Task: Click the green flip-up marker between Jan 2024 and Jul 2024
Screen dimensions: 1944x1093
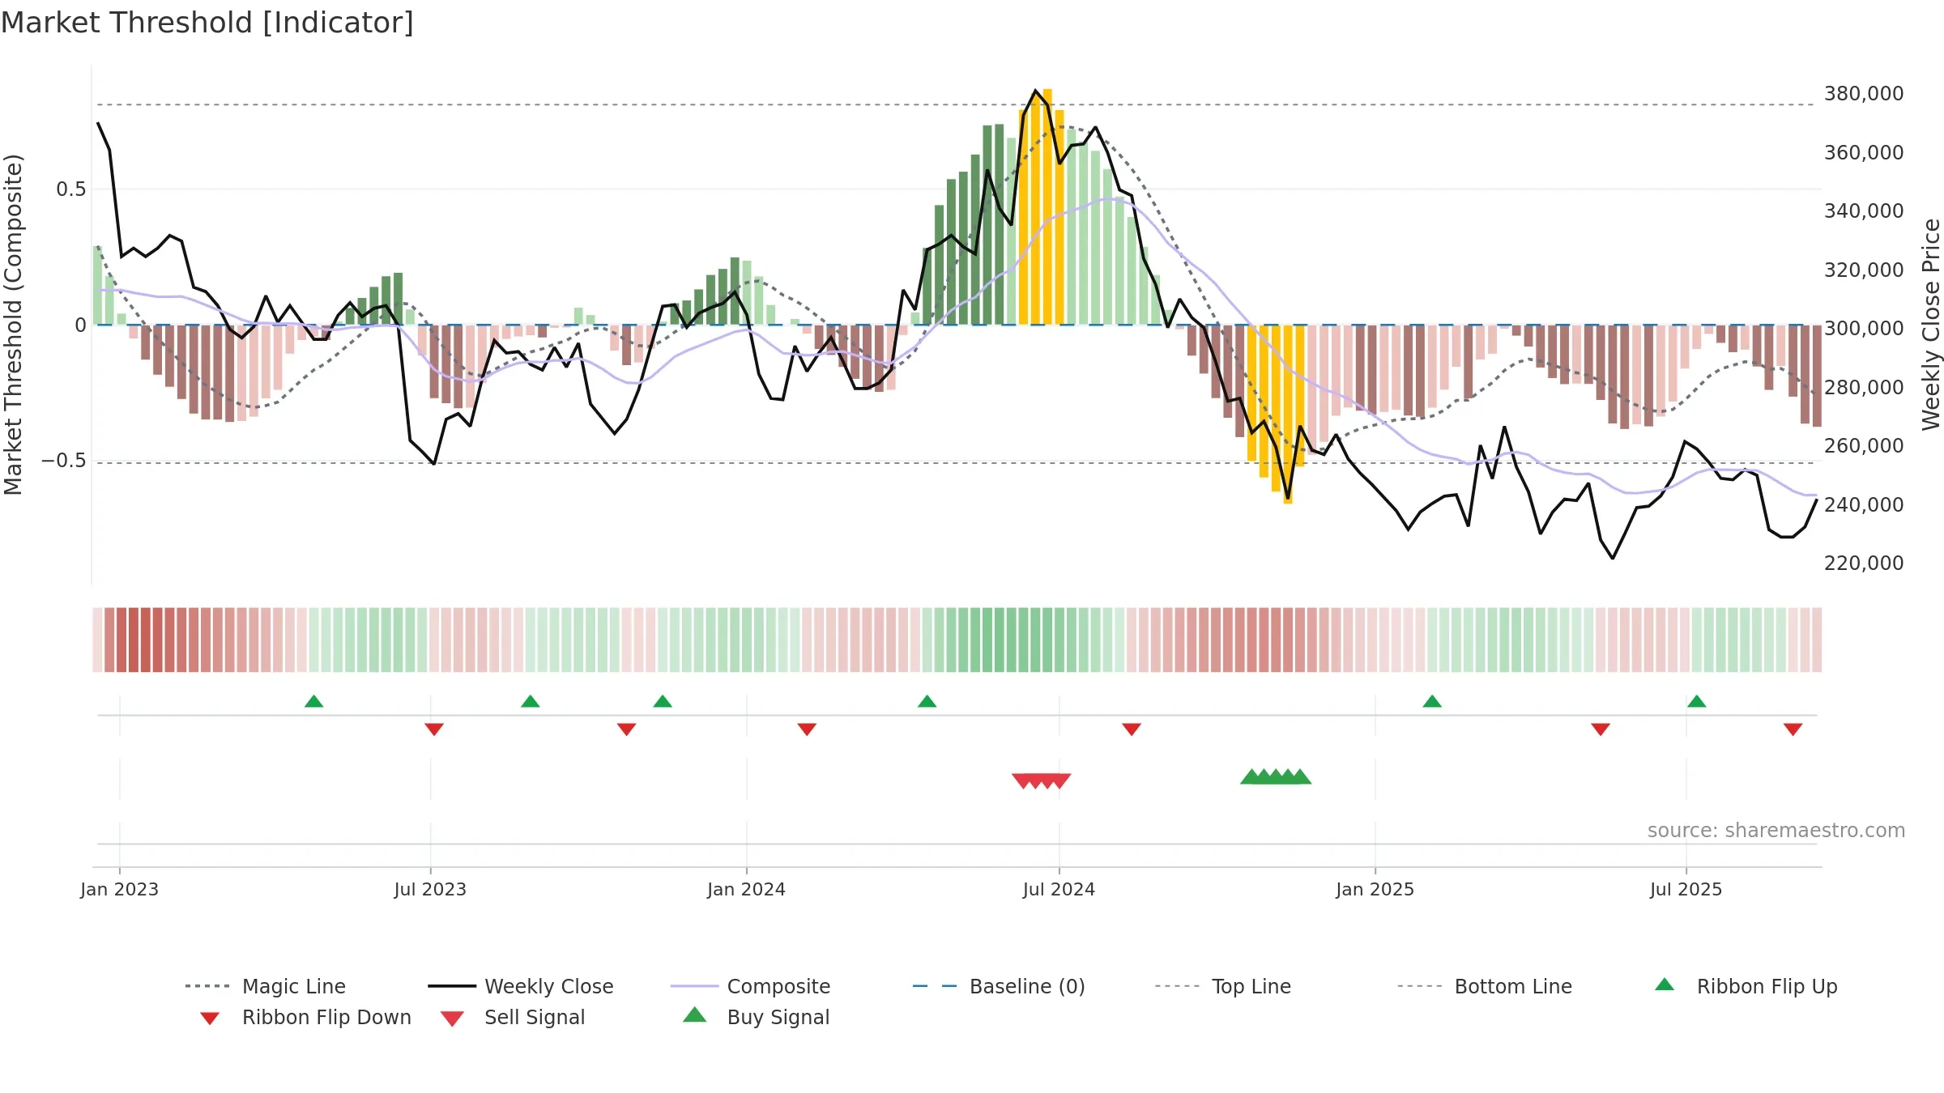Action: 927,701
